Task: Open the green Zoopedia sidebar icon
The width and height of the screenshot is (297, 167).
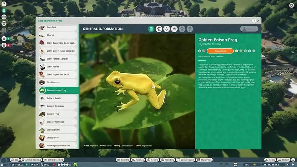Action: tap(4, 11)
